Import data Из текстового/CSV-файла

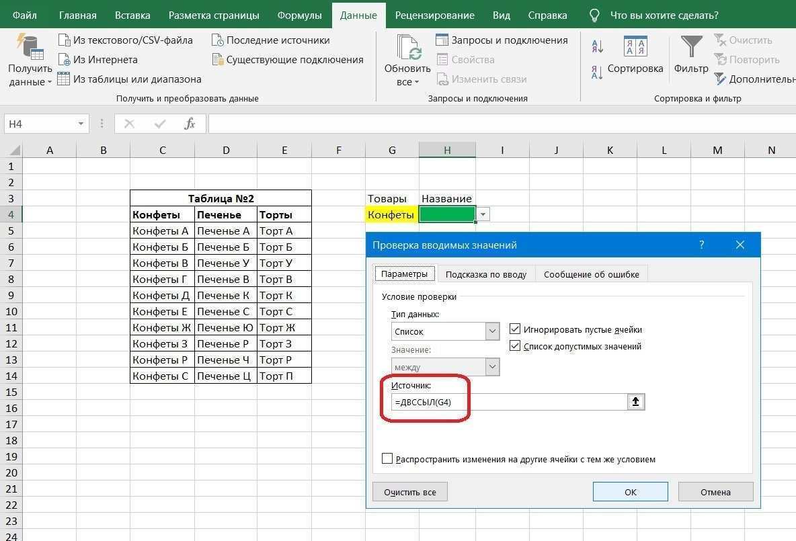128,40
